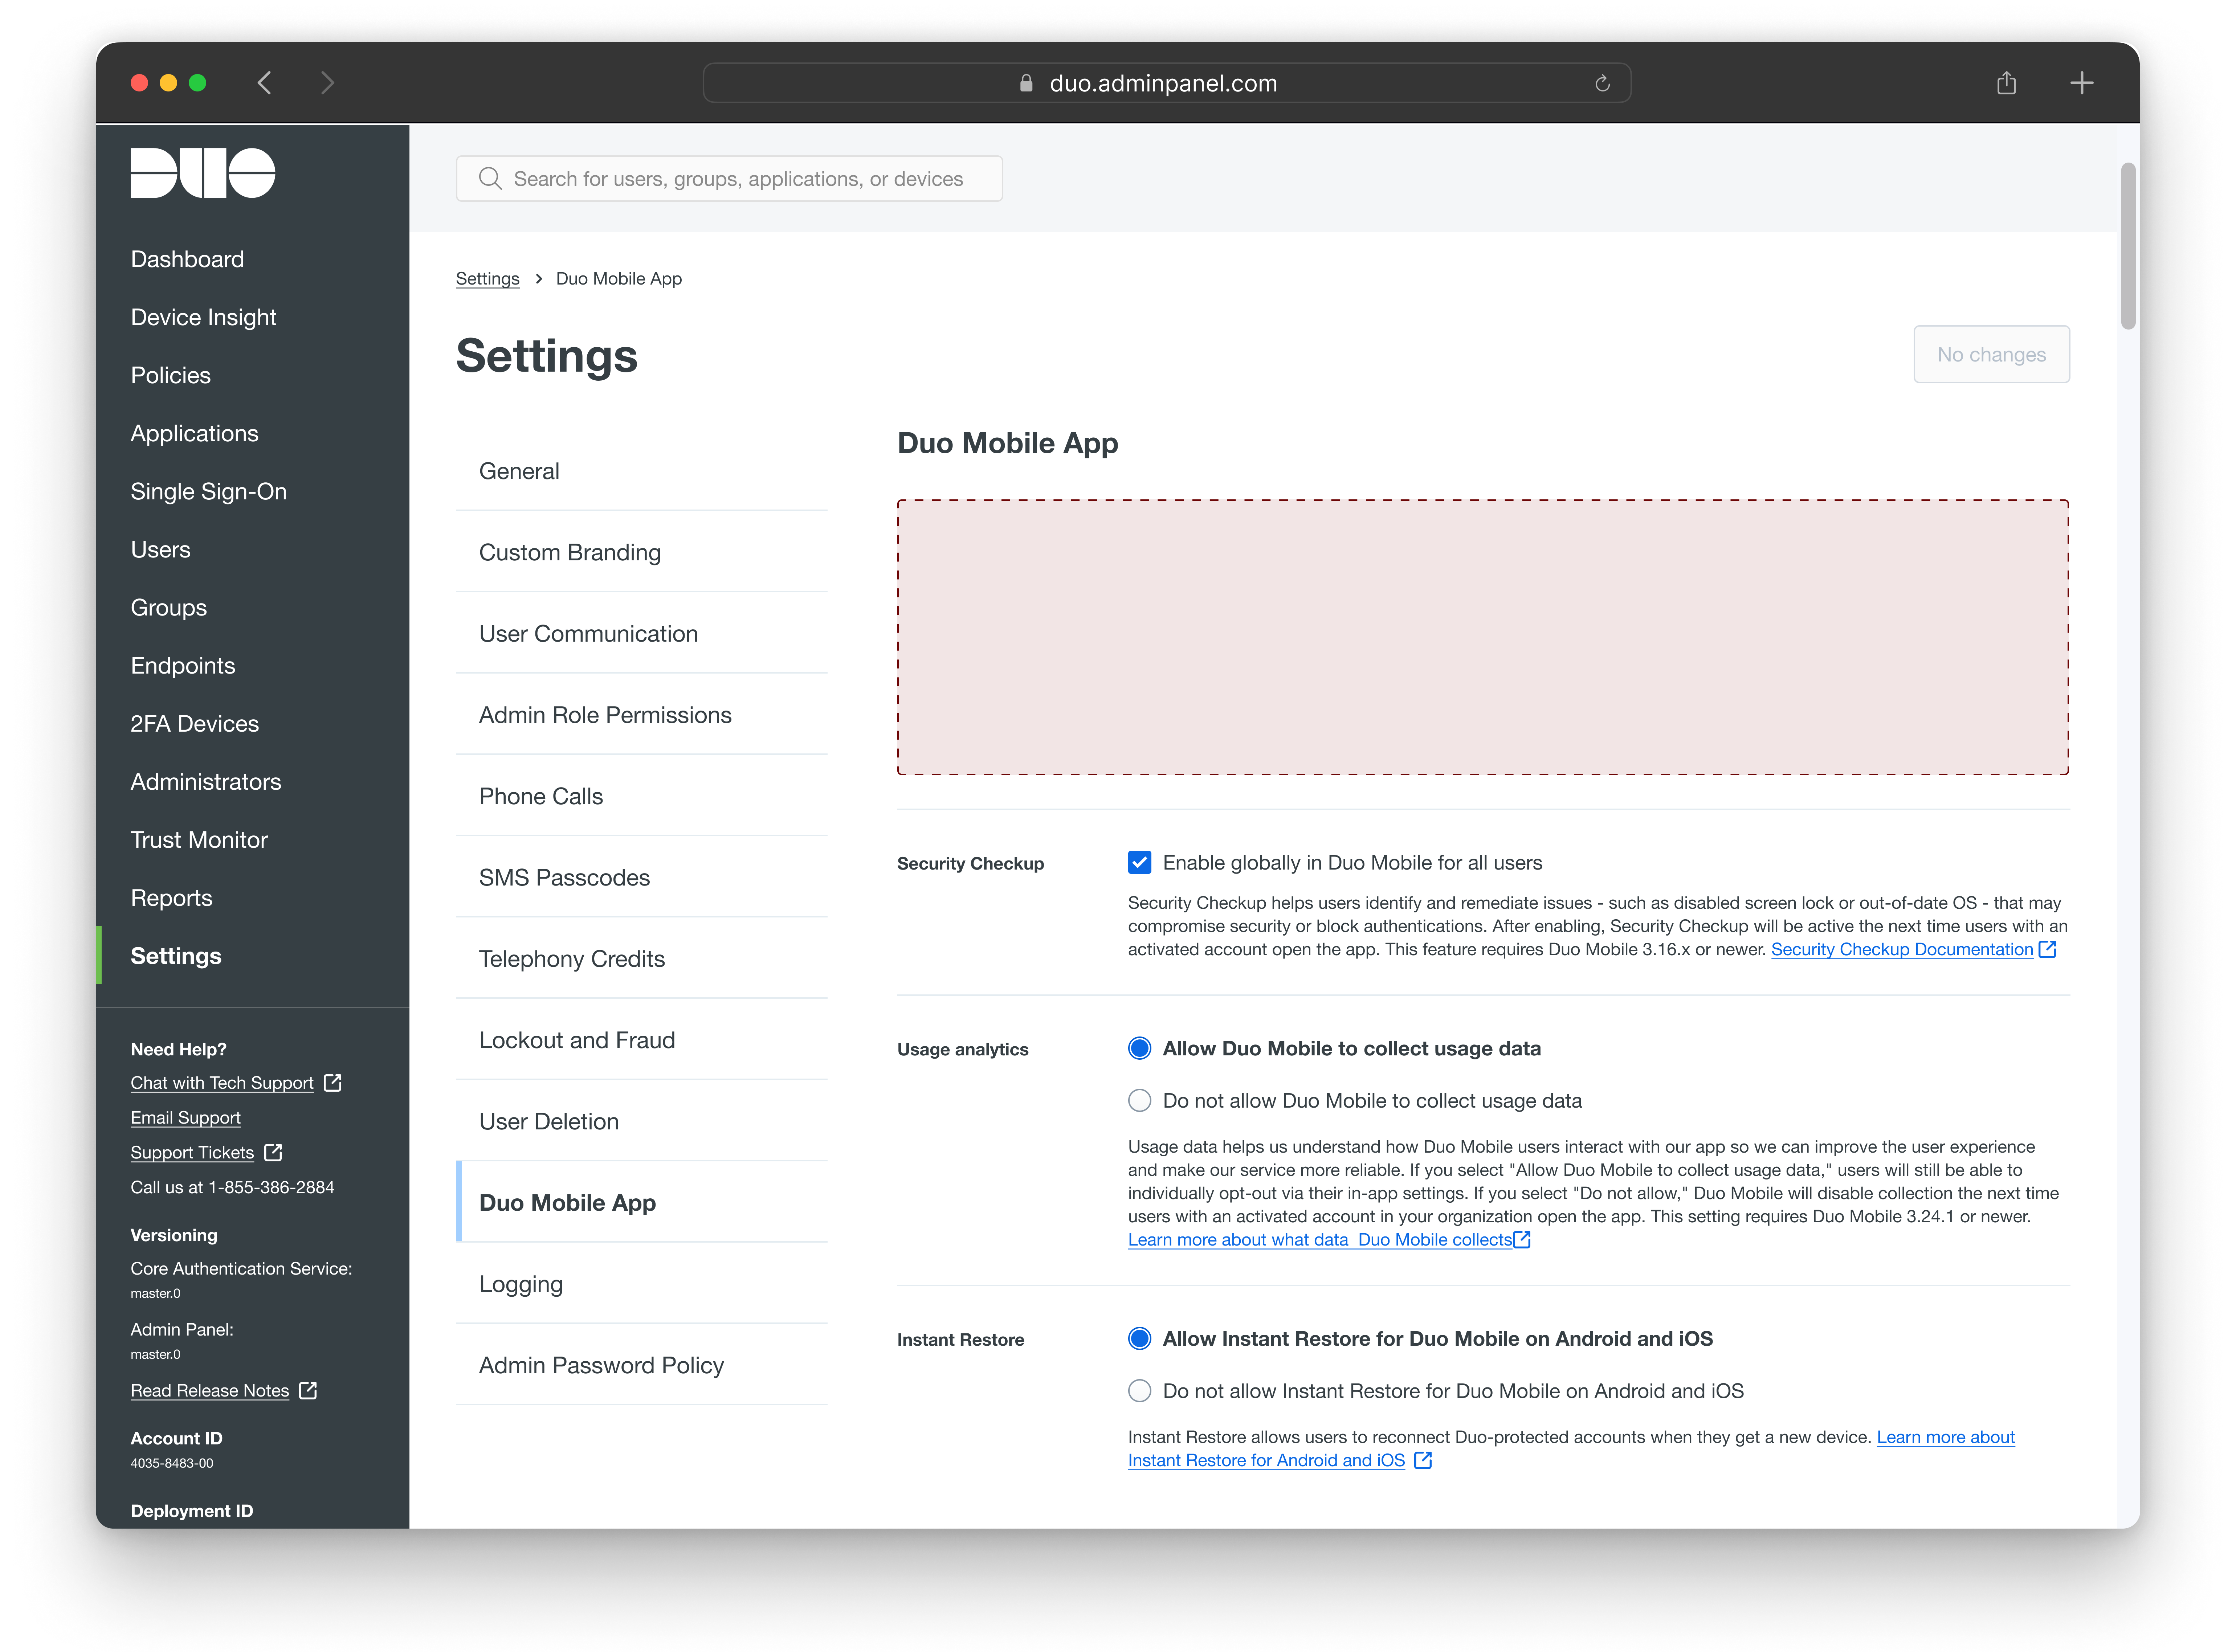
Task: Reload page using address bar icon
Action: 1602,83
